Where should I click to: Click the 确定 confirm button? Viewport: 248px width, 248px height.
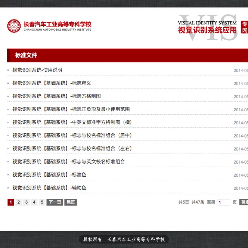coord(245,202)
